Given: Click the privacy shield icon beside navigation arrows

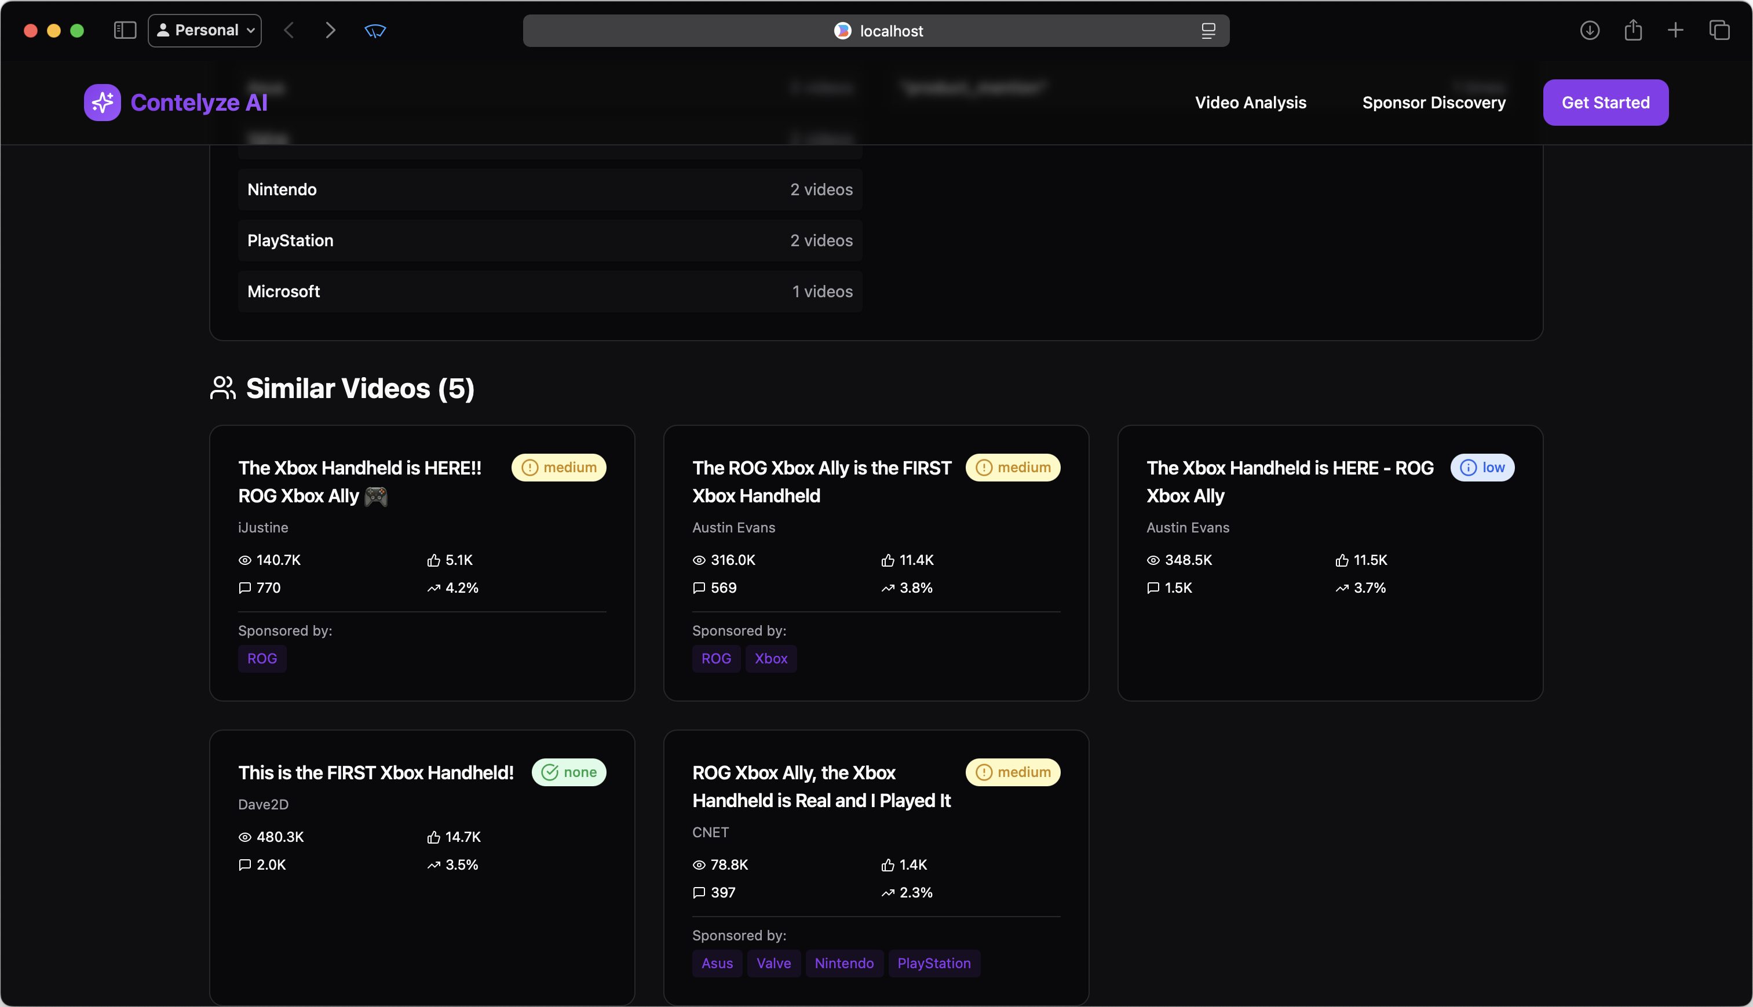Looking at the screenshot, I should [375, 31].
